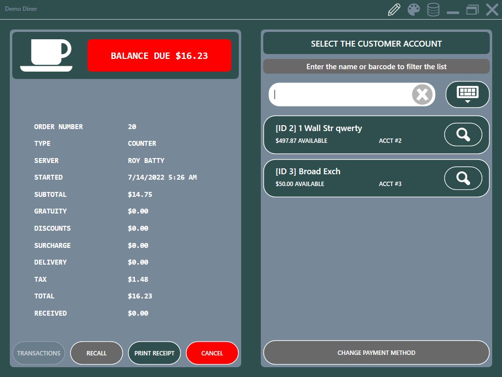Screen dimensions: 502x377
Task: Minimize the Demo Diner window
Action: (x=452, y=10)
